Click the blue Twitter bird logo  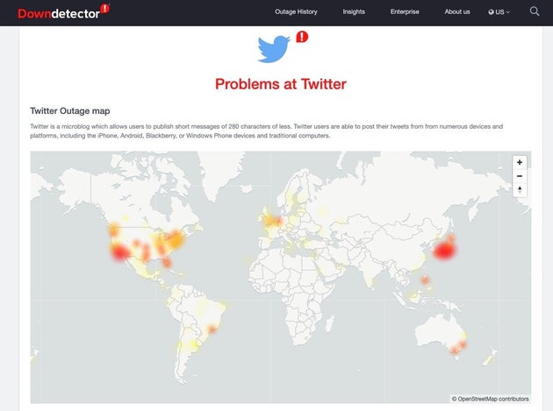click(x=274, y=49)
